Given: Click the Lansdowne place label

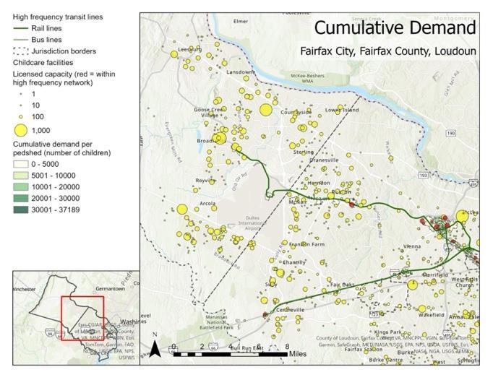Looking at the screenshot, I should (241, 72).
